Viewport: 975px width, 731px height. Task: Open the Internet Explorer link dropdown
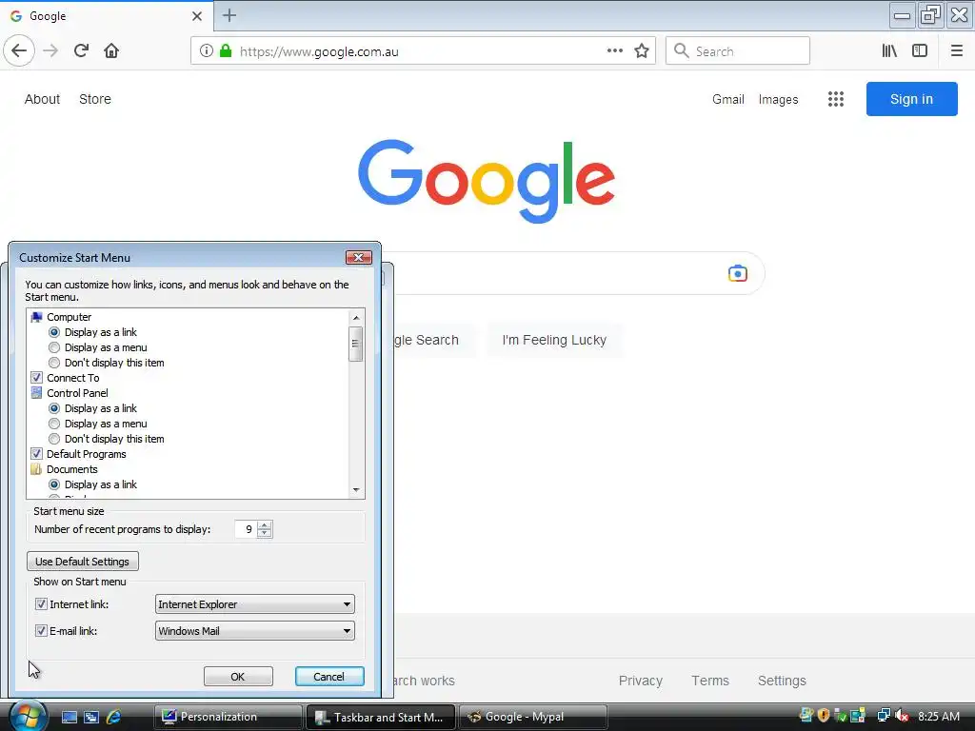click(x=255, y=604)
